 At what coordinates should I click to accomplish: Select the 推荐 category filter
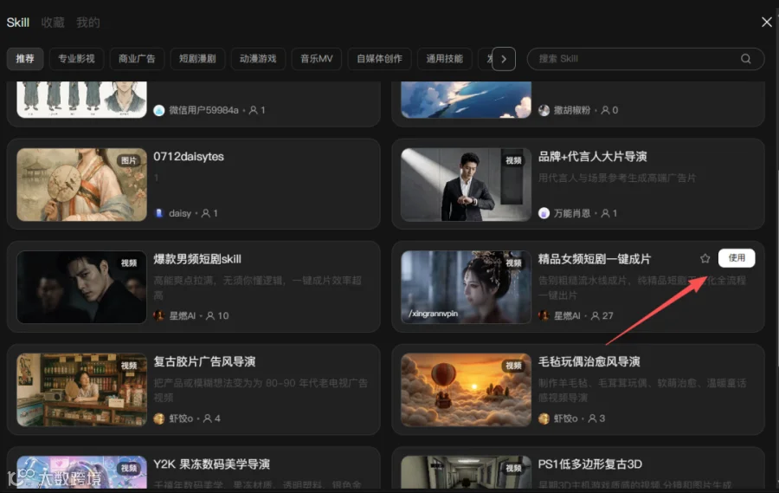(x=25, y=59)
